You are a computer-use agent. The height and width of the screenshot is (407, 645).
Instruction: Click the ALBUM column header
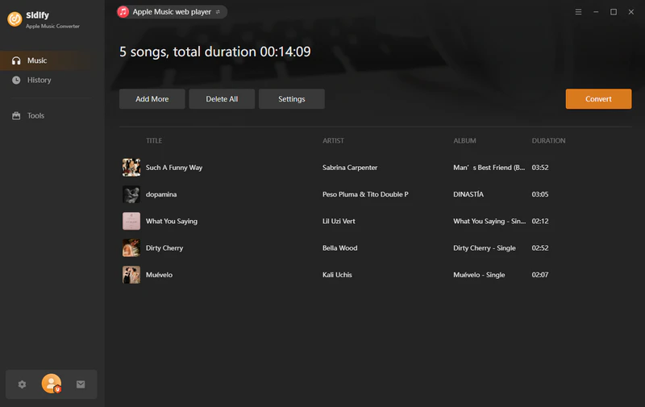[x=465, y=140]
